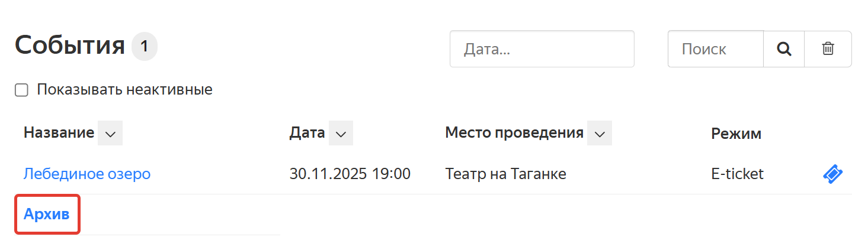868x250 pixels.
Task: Click into the Поиск search field
Action: pyautogui.click(x=715, y=49)
